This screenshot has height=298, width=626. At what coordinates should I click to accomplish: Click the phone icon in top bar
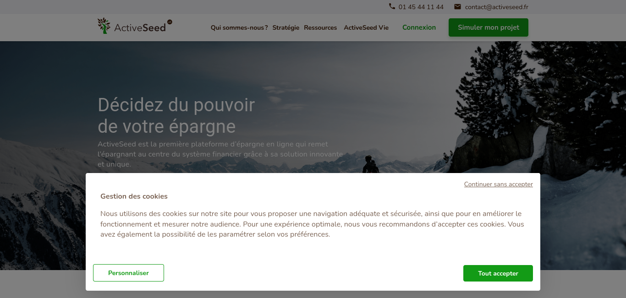tap(392, 6)
